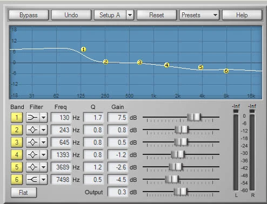Click the Output gain slider handle
267x204 pixels.
(x=181, y=192)
